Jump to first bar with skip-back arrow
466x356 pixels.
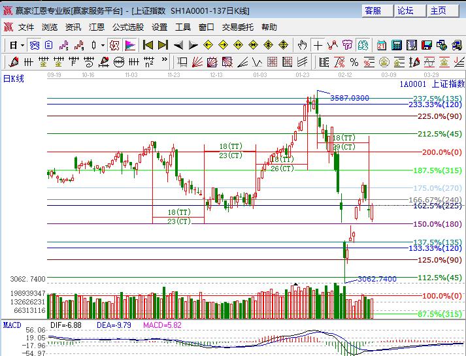[x=148, y=45]
